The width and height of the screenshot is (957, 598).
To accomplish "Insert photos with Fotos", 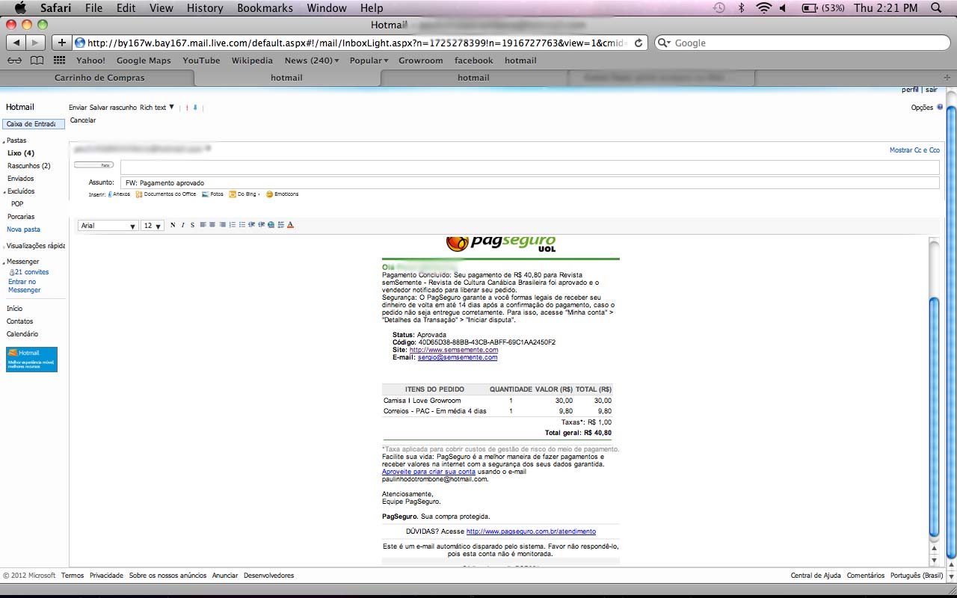I will 212,194.
